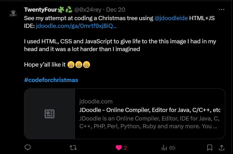Unlike the tweet via the pink heart
The height and width of the screenshot is (154, 233).
pyautogui.click(x=119, y=148)
